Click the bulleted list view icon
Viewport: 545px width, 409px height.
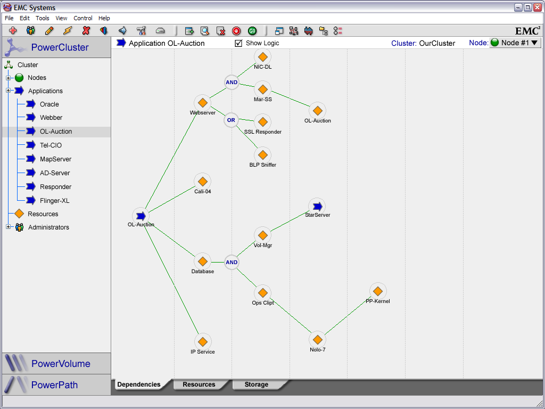pyautogui.click(x=337, y=31)
